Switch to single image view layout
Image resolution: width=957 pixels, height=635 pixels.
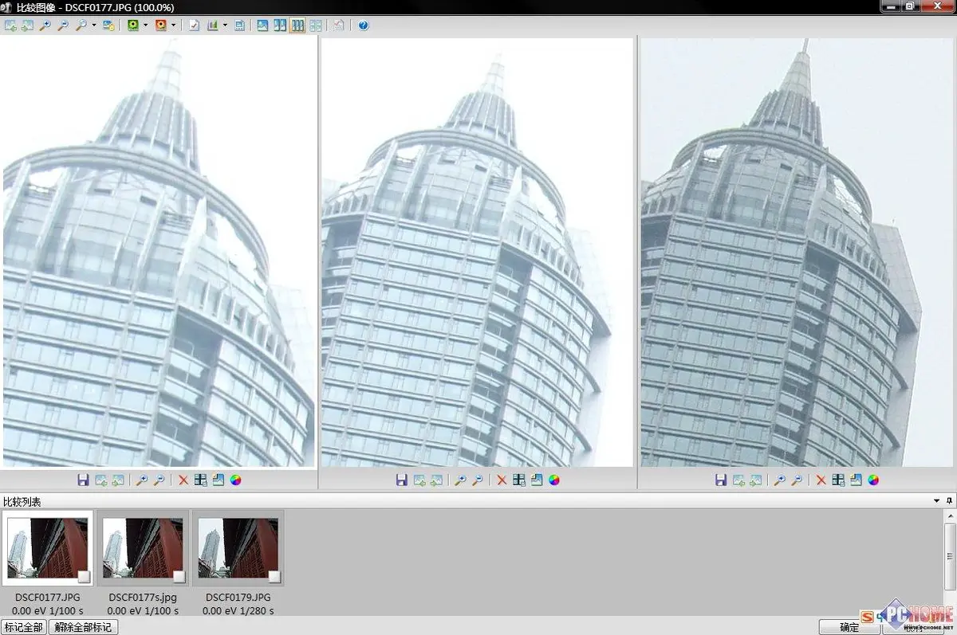click(262, 25)
